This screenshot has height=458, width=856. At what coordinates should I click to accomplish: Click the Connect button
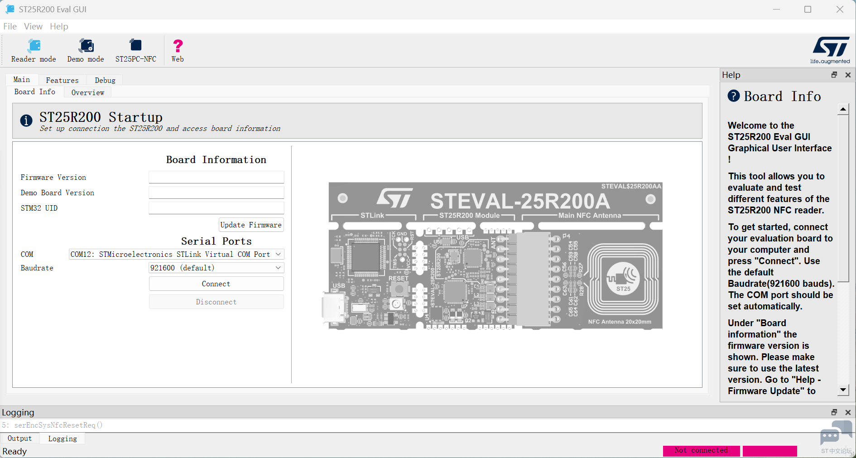pyautogui.click(x=216, y=284)
